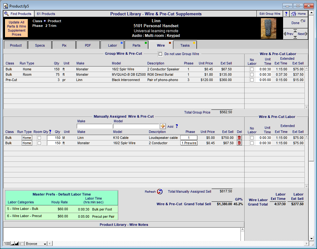Click the Product.fp5 title bar file icon
This screenshot has width=317, height=249.
pos(6,6)
